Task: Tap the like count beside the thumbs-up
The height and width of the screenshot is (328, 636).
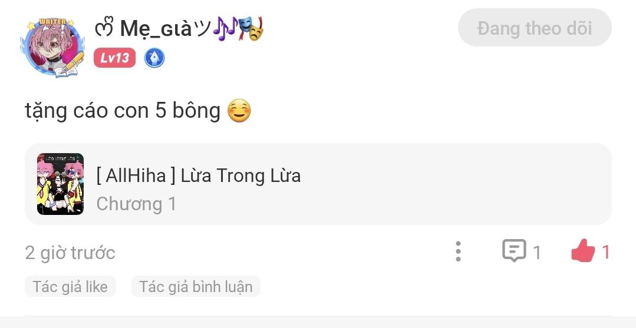Action: click(606, 253)
